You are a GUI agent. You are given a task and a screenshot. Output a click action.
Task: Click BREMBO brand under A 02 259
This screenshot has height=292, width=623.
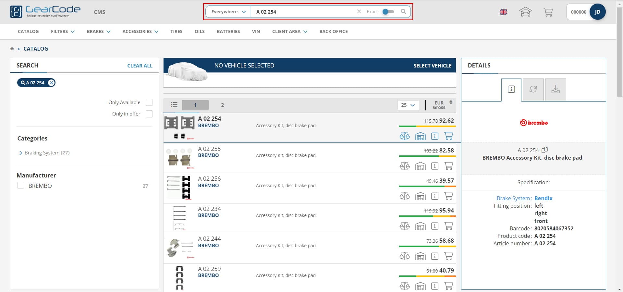pyautogui.click(x=208, y=275)
